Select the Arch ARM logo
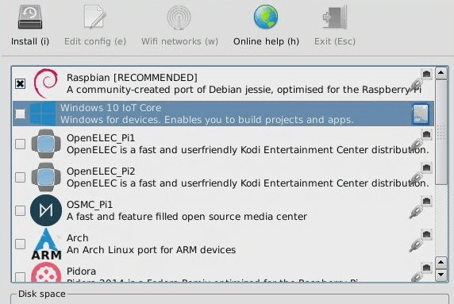 [46, 244]
